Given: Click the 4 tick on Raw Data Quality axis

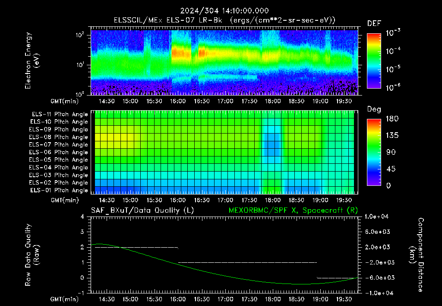Looking at the screenshot, I should point(82,217).
